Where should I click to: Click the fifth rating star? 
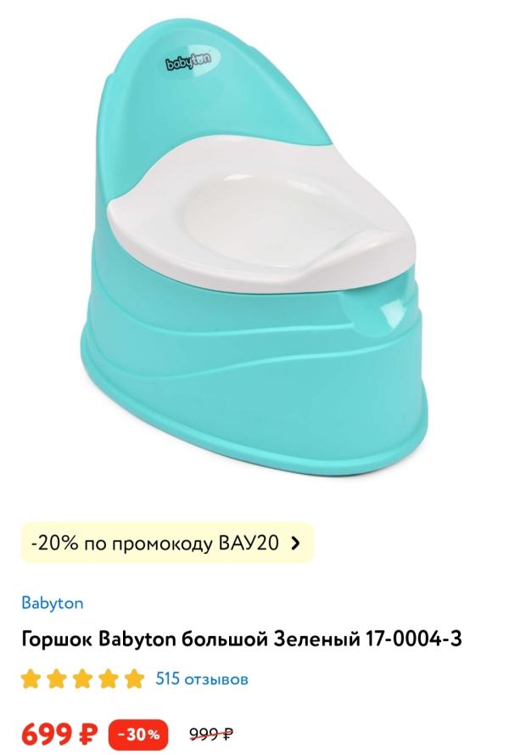(135, 679)
